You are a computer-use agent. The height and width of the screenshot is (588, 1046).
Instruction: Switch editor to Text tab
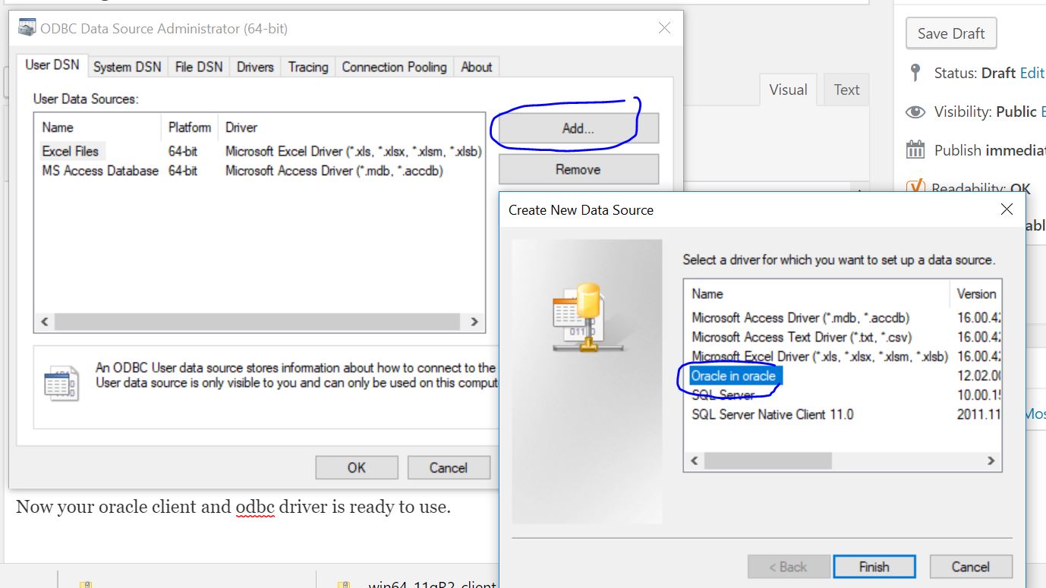pyautogui.click(x=846, y=90)
